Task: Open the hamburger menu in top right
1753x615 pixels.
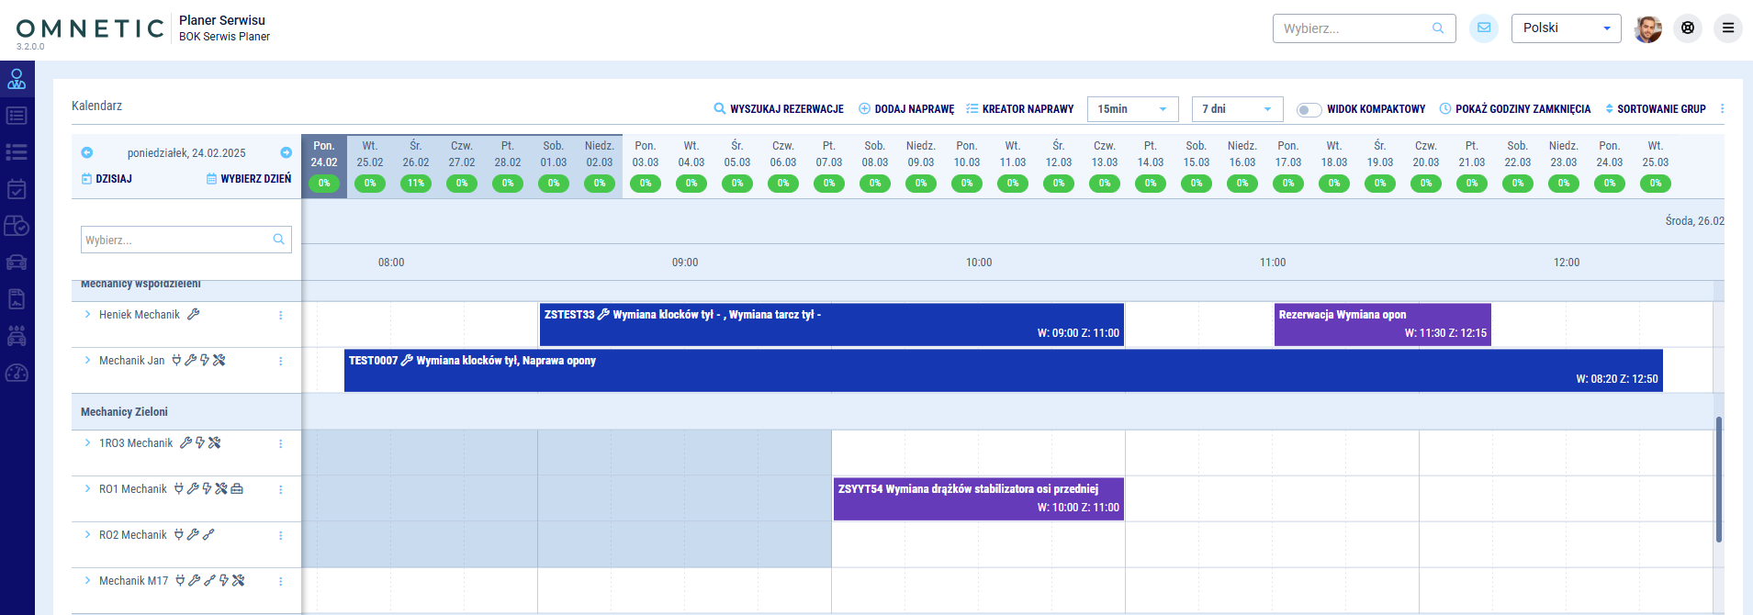Action: 1727,28
